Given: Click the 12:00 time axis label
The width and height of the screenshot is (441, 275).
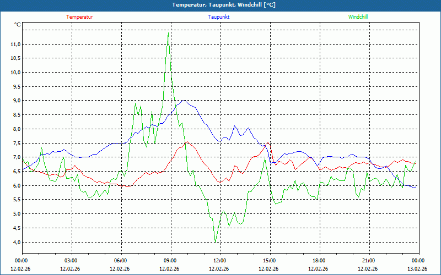Looking at the screenshot, I should click(219, 261).
